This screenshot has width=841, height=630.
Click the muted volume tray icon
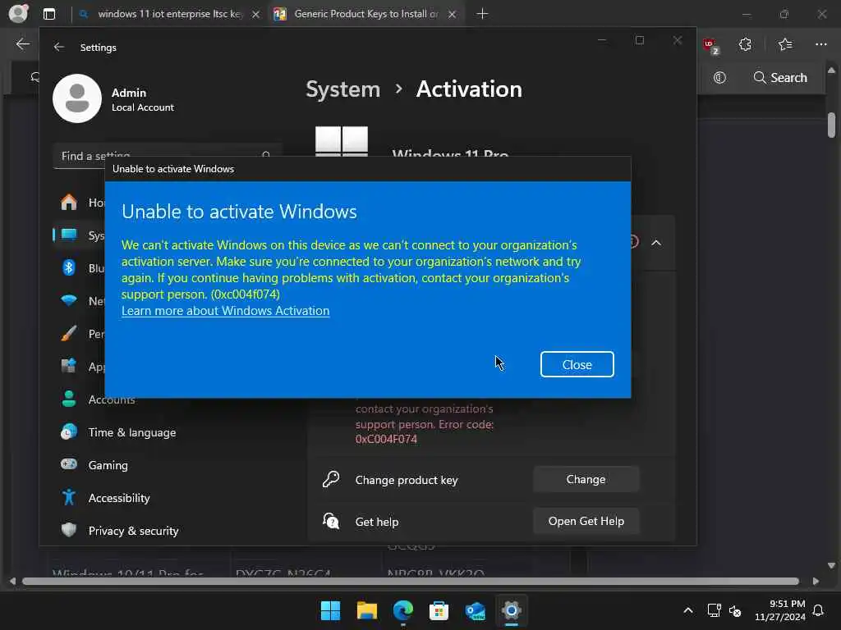point(735,610)
